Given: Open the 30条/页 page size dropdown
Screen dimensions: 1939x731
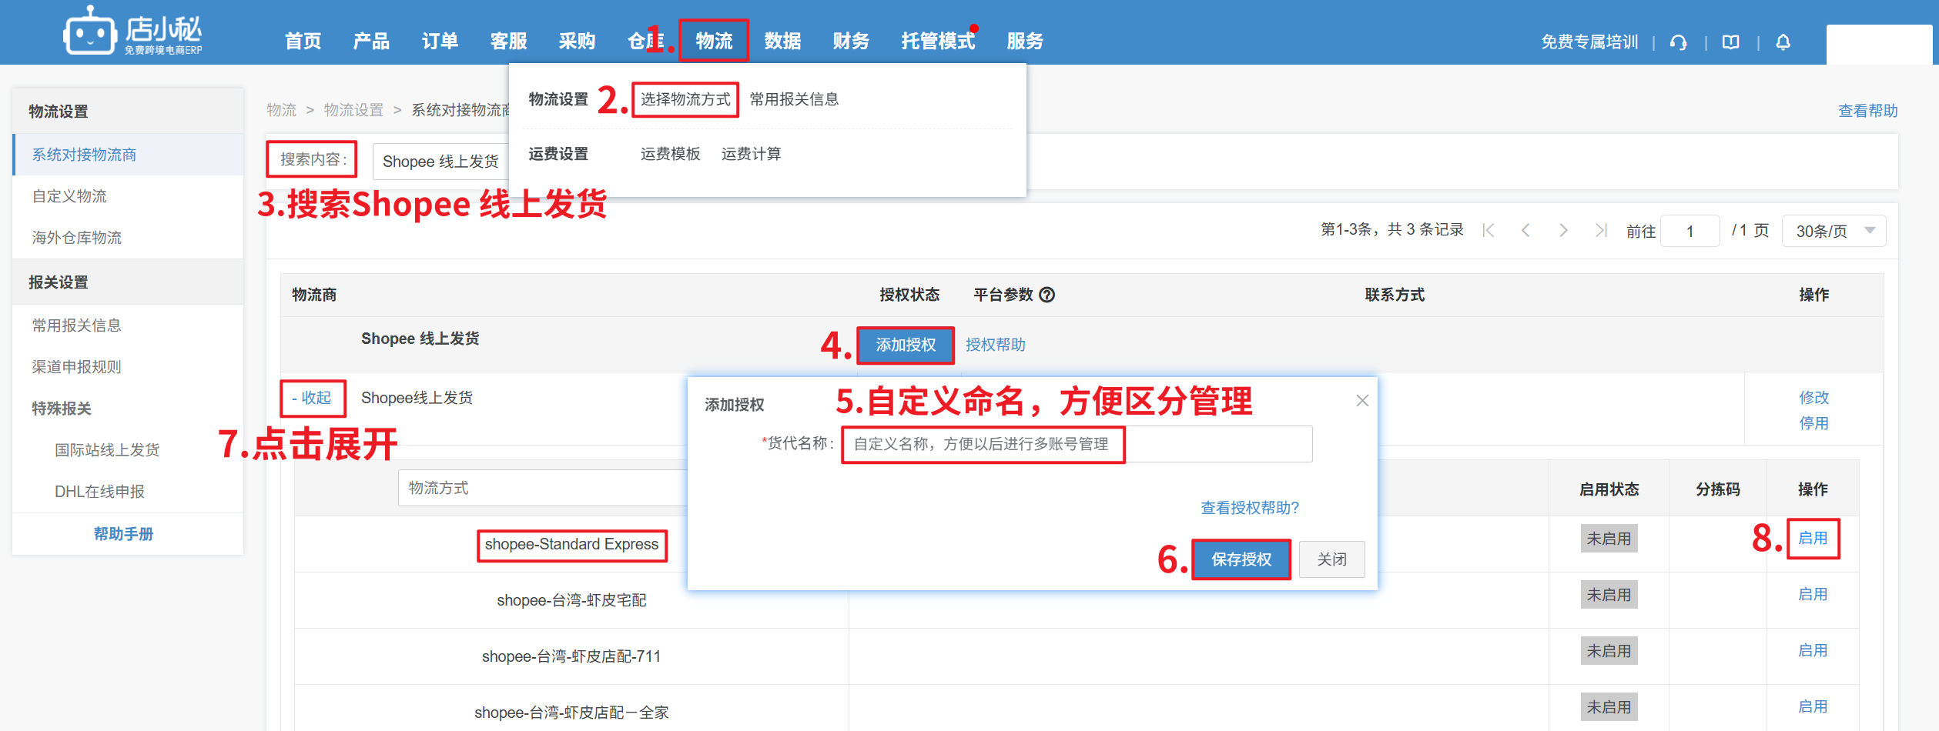Looking at the screenshot, I should click(1833, 231).
